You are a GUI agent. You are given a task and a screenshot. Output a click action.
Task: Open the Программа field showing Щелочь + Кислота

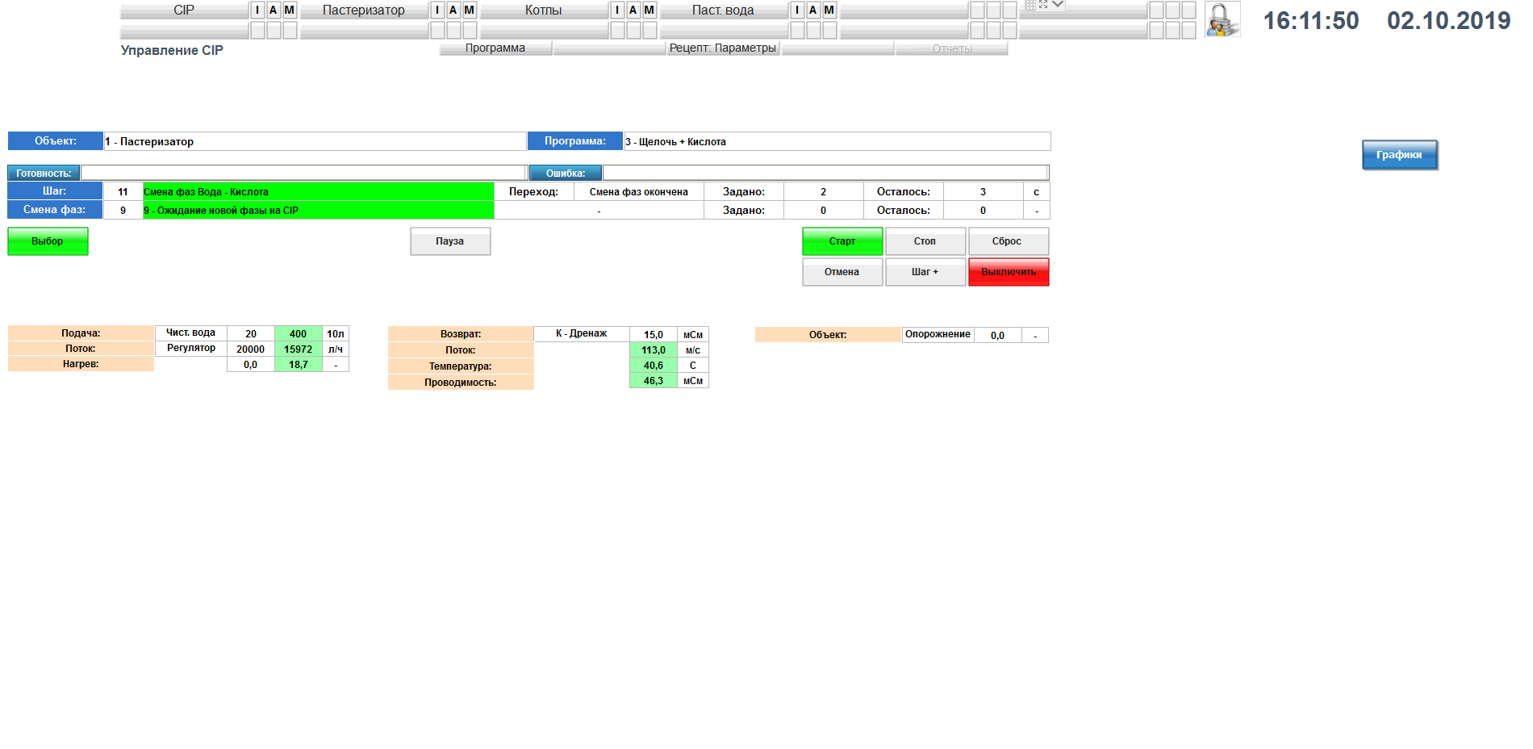(837, 141)
